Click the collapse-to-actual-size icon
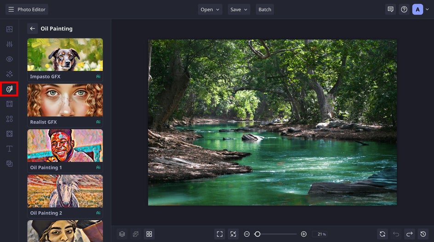434x242 pixels. click(234, 234)
